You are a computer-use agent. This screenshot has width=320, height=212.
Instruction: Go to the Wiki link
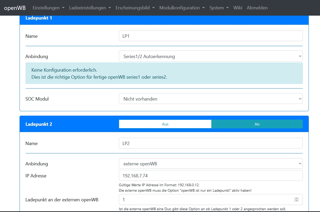click(x=238, y=8)
